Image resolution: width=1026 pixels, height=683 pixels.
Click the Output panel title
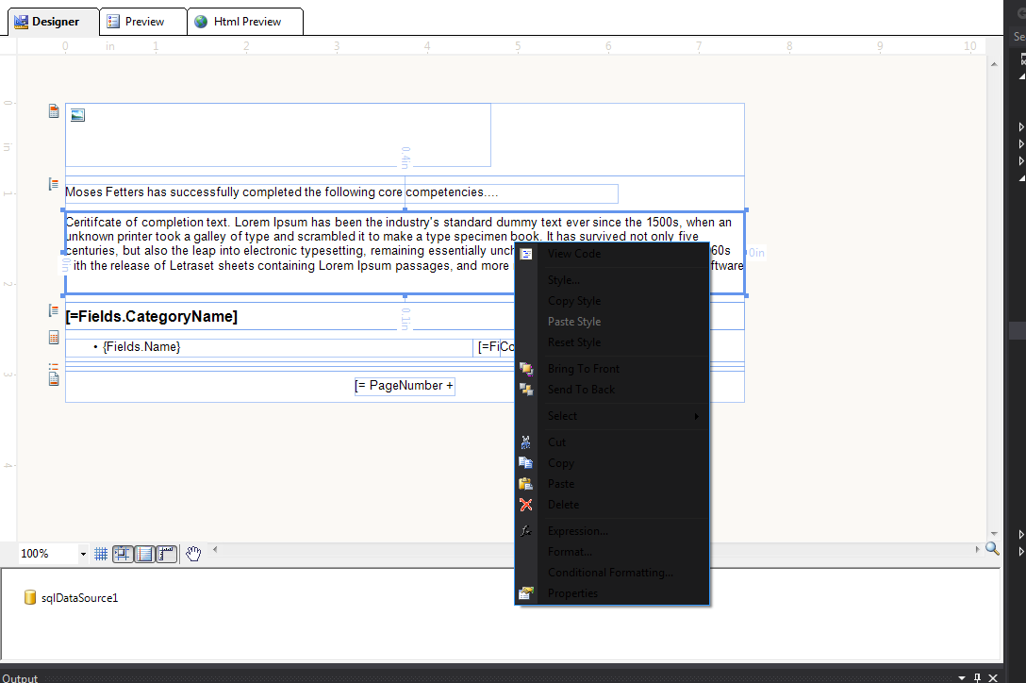(x=20, y=677)
